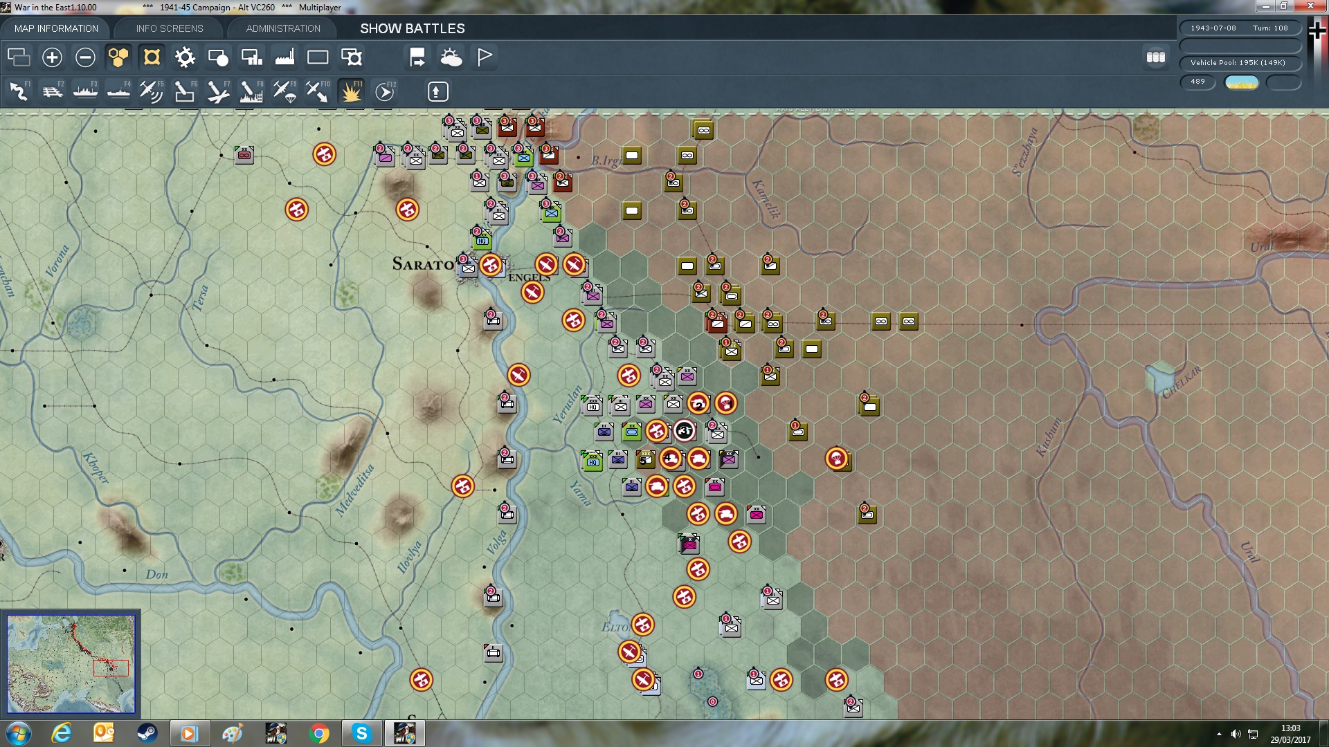Select Bomb city mode F8
1329x747 pixels.
click(x=251, y=91)
